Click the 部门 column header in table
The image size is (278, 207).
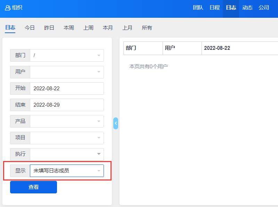pyautogui.click(x=143, y=48)
